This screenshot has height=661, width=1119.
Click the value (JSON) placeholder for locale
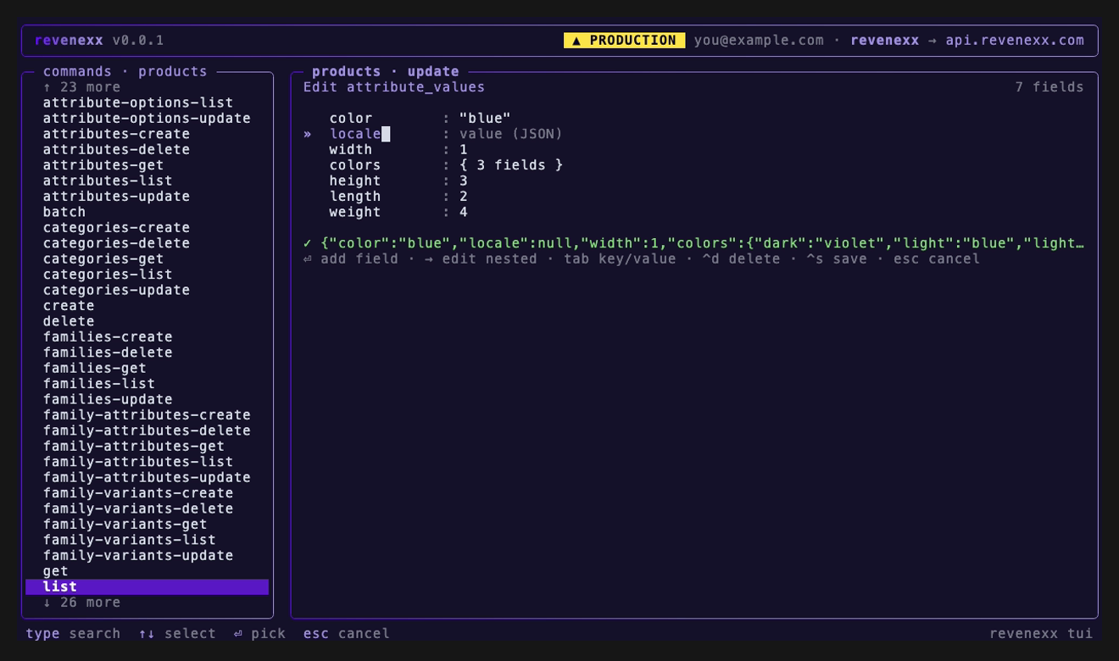[x=511, y=134]
